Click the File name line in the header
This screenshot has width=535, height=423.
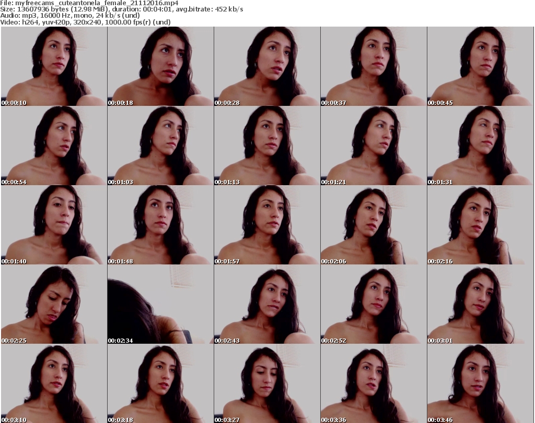89,3
